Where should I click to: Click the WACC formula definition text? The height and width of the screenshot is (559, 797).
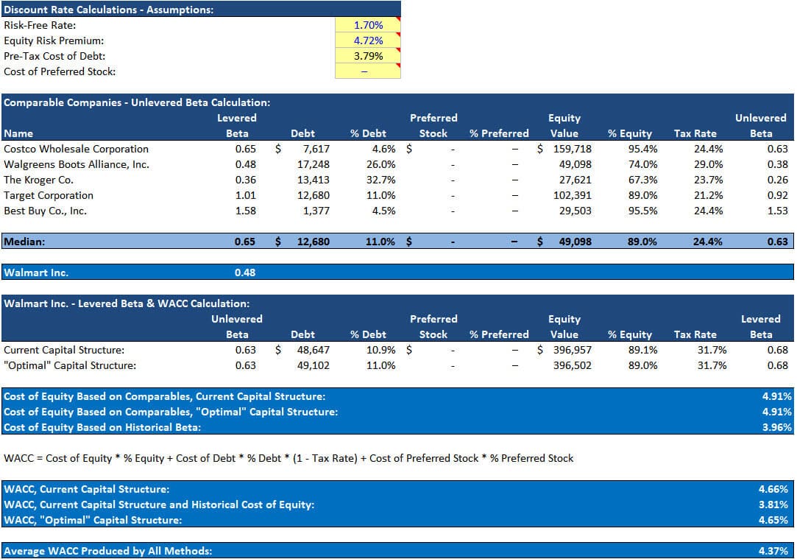[287, 458]
